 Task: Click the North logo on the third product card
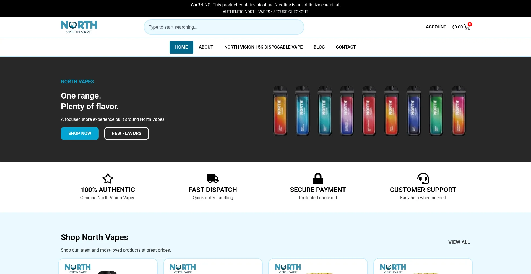pyautogui.click(x=288, y=268)
